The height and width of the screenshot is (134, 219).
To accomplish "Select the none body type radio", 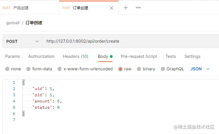I will coord(7,69).
